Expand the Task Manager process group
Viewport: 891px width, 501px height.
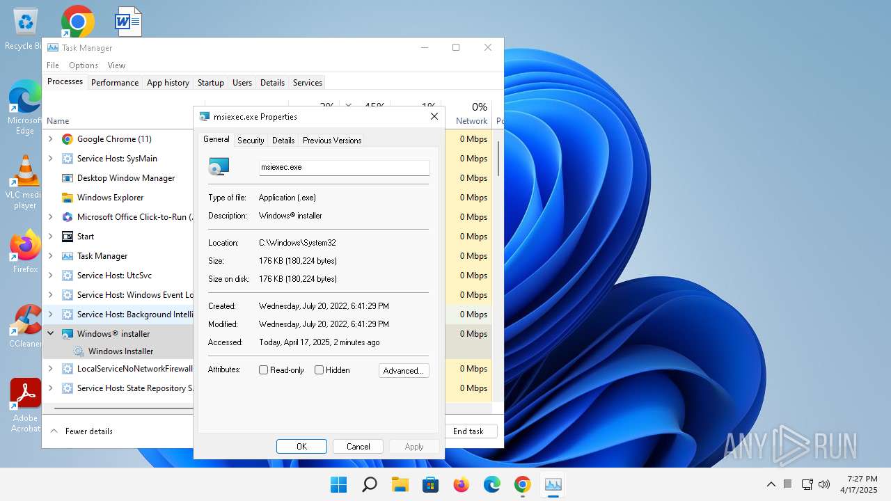[x=51, y=256]
